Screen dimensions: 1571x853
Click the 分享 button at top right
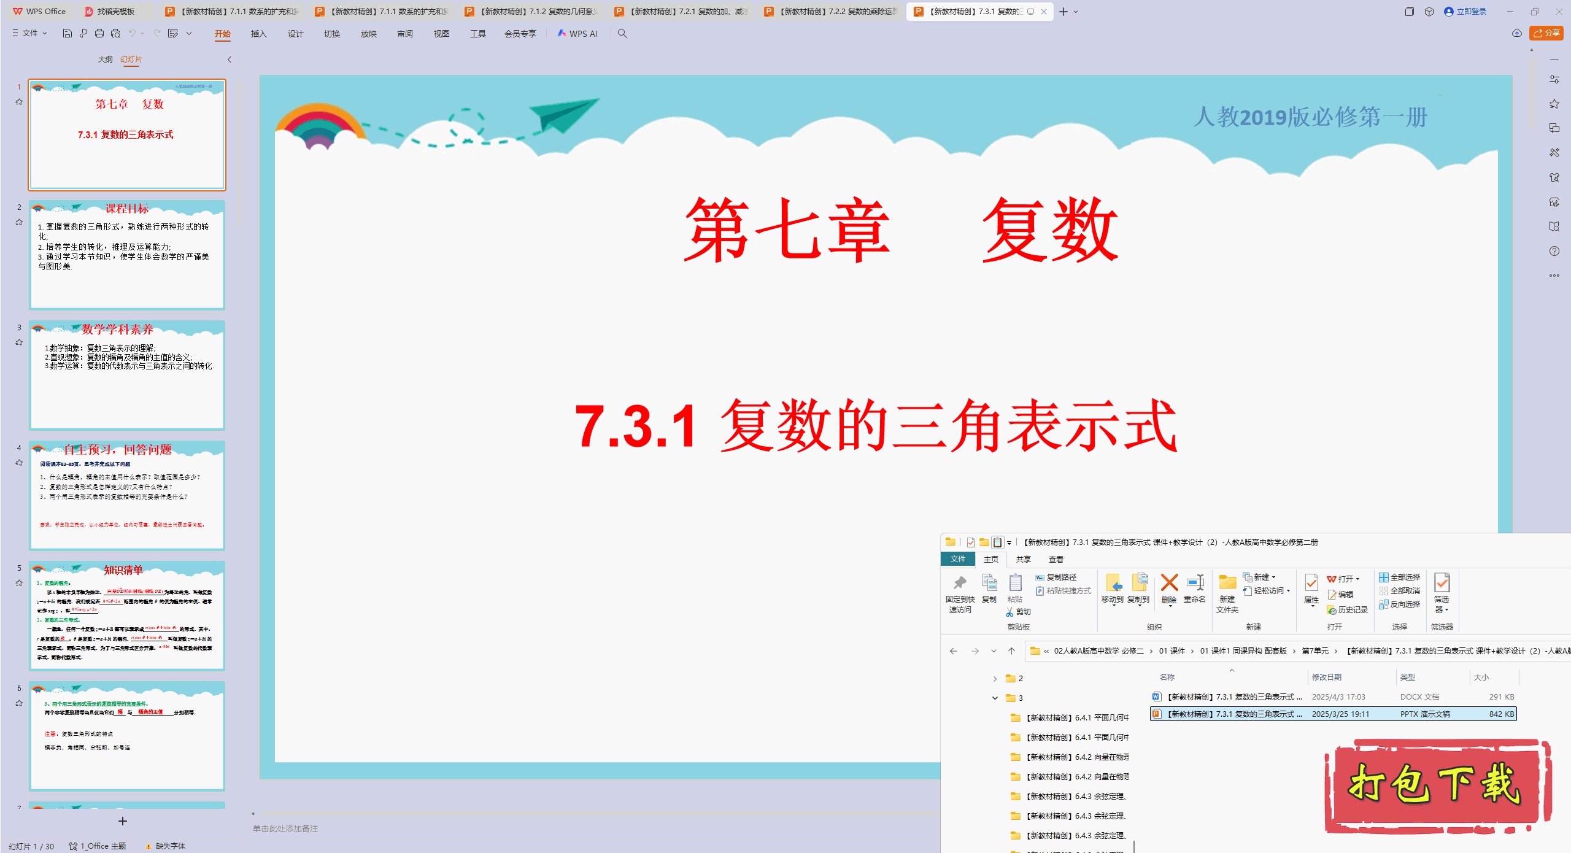click(x=1546, y=33)
